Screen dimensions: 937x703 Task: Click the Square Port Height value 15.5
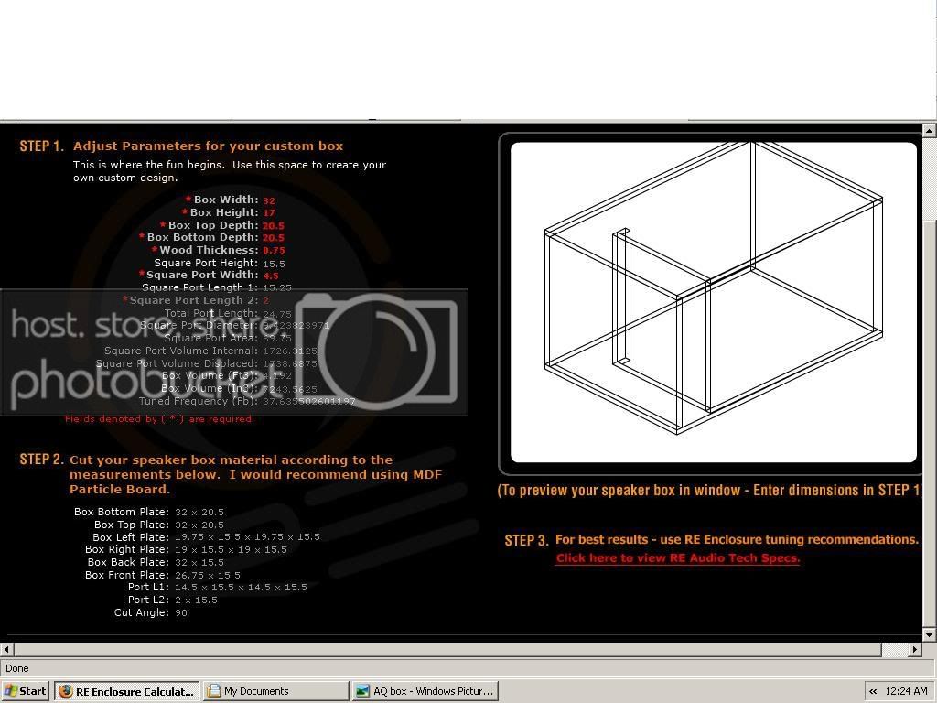pyautogui.click(x=274, y=263)
